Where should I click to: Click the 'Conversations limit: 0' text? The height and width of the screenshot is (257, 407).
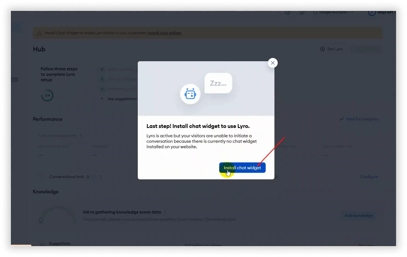[69, 177]
